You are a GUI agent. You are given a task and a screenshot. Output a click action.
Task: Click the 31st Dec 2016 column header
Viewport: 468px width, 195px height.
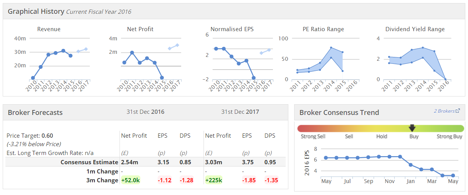coord(145,112)
